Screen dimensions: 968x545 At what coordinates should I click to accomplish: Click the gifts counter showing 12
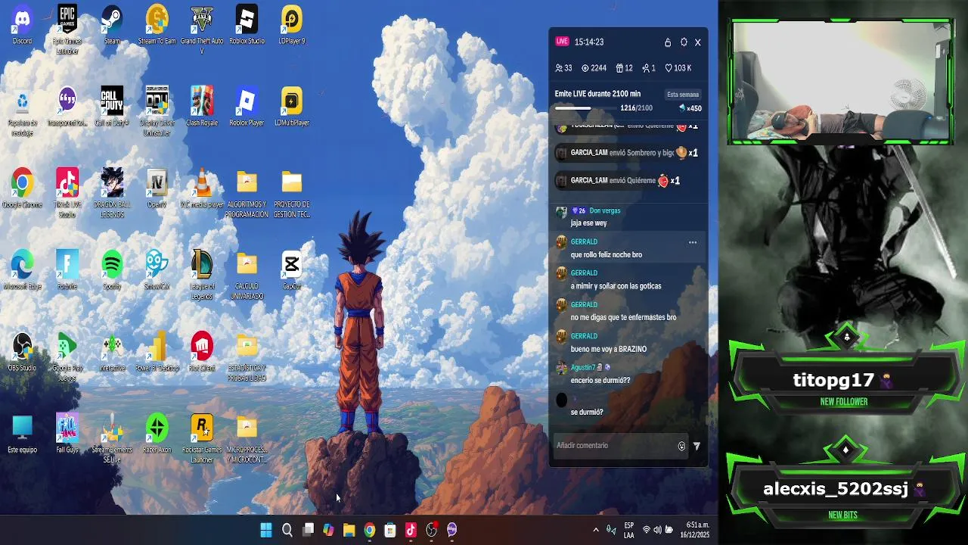pos(624,68)
